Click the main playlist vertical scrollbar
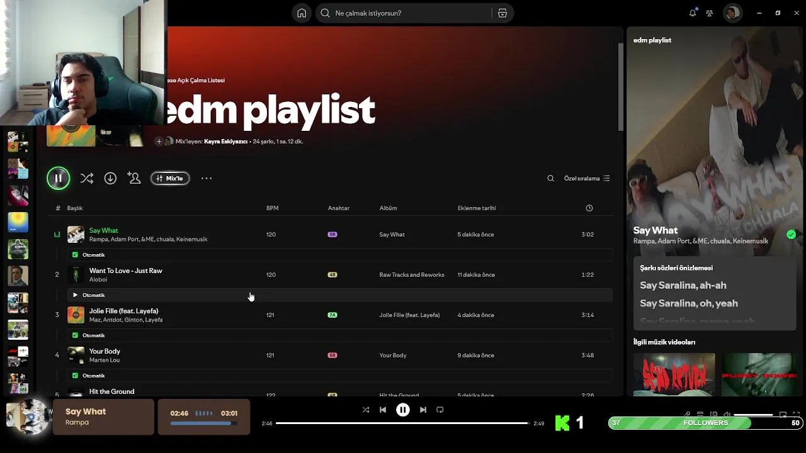Screen dimensions: 806x453 (621, 88)
